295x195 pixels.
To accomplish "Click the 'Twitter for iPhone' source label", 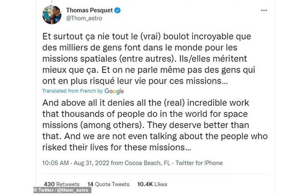I will (x=199, y=163).
